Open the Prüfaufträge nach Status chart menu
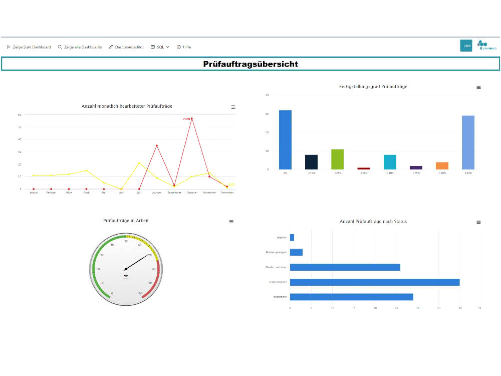501x376 pixels. click(478, 223)
